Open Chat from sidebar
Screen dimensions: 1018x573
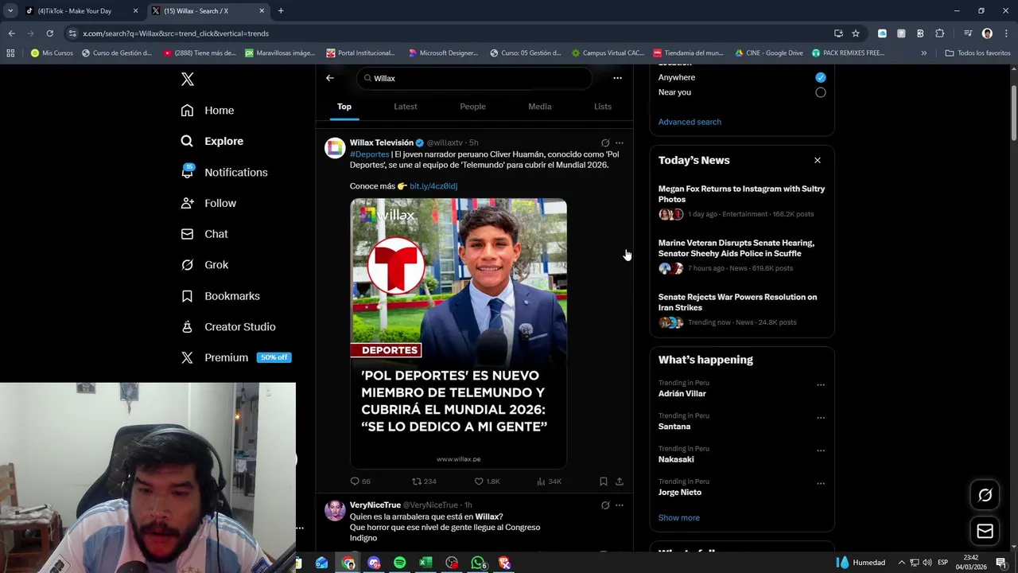click(x=204, y=234)
